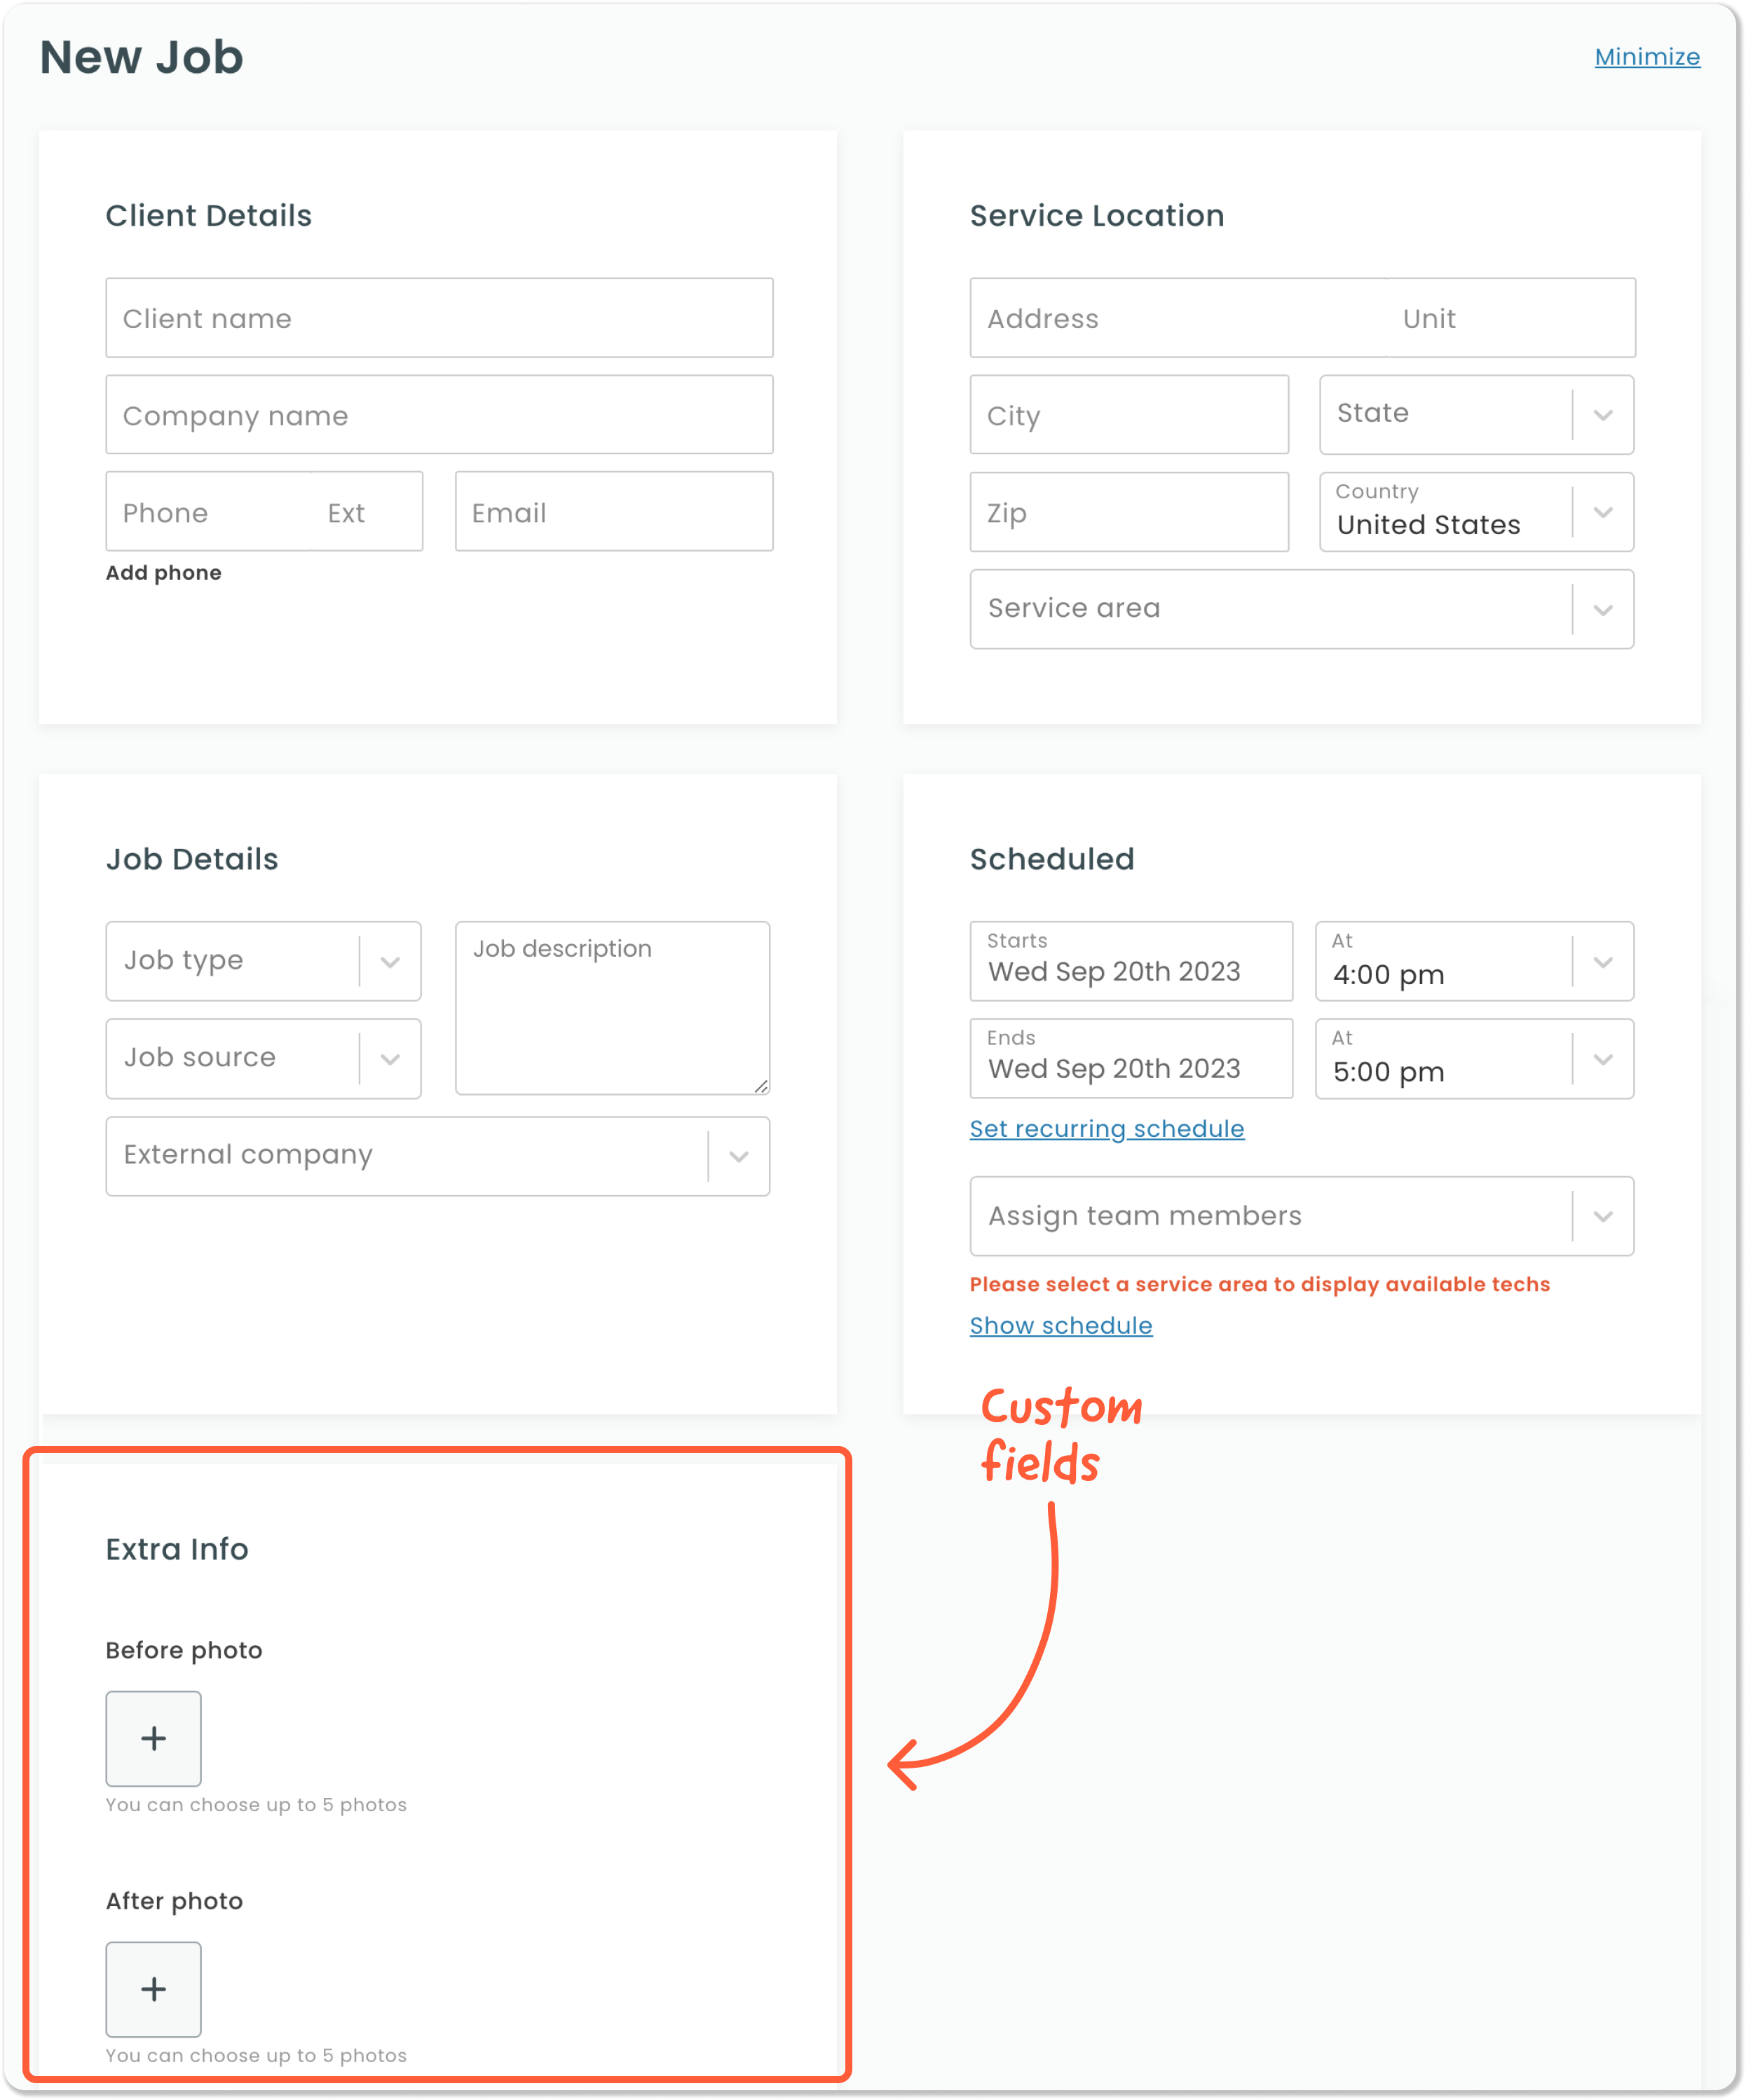Click the Email input field
Image resolution: width=1746 pixels, height=2100 pixels.
[x=613, y=511]
